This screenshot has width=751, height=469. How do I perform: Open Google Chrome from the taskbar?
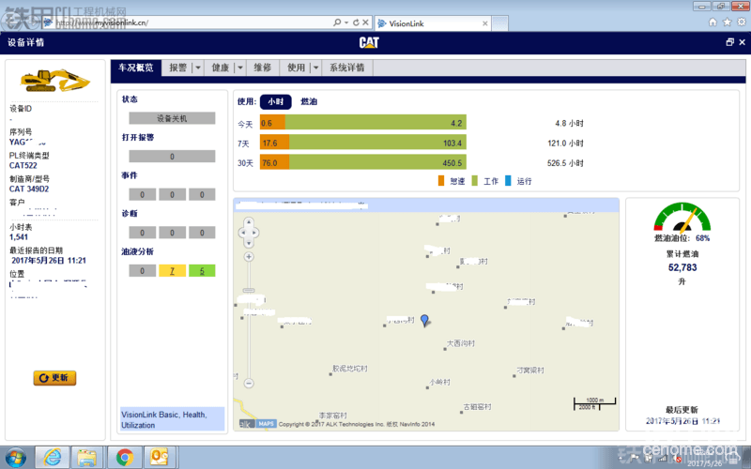[125, 458]
